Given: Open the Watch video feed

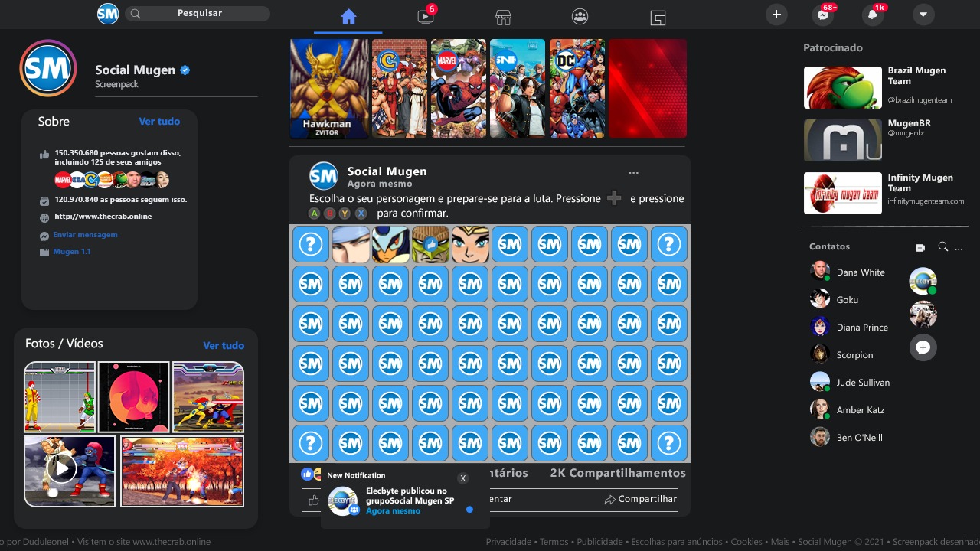Looking at the screenshot, I should (x=425, y=15).
